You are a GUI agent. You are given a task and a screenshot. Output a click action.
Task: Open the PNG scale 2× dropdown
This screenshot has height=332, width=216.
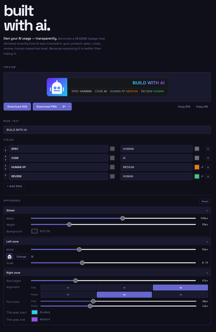coord(66,107)
